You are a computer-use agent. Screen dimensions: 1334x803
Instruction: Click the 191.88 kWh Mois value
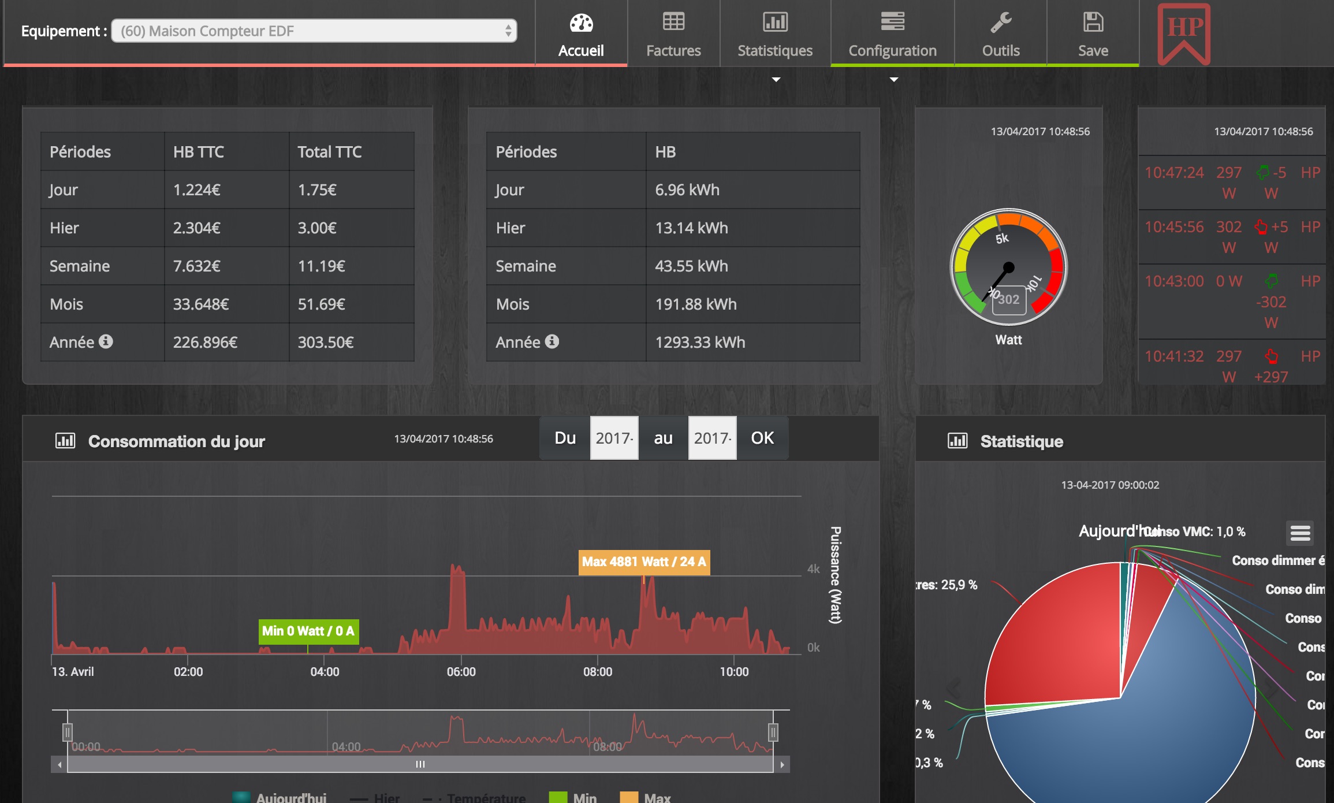696,304
